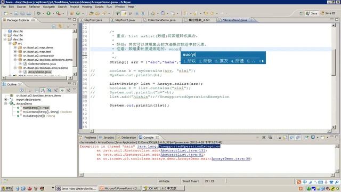
Task: Click Package Explorer horizontal scrollbar
Action: coord(37,77)
